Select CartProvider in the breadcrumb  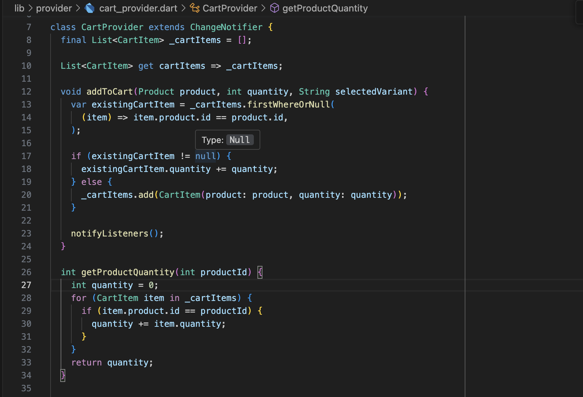[230, 8]
